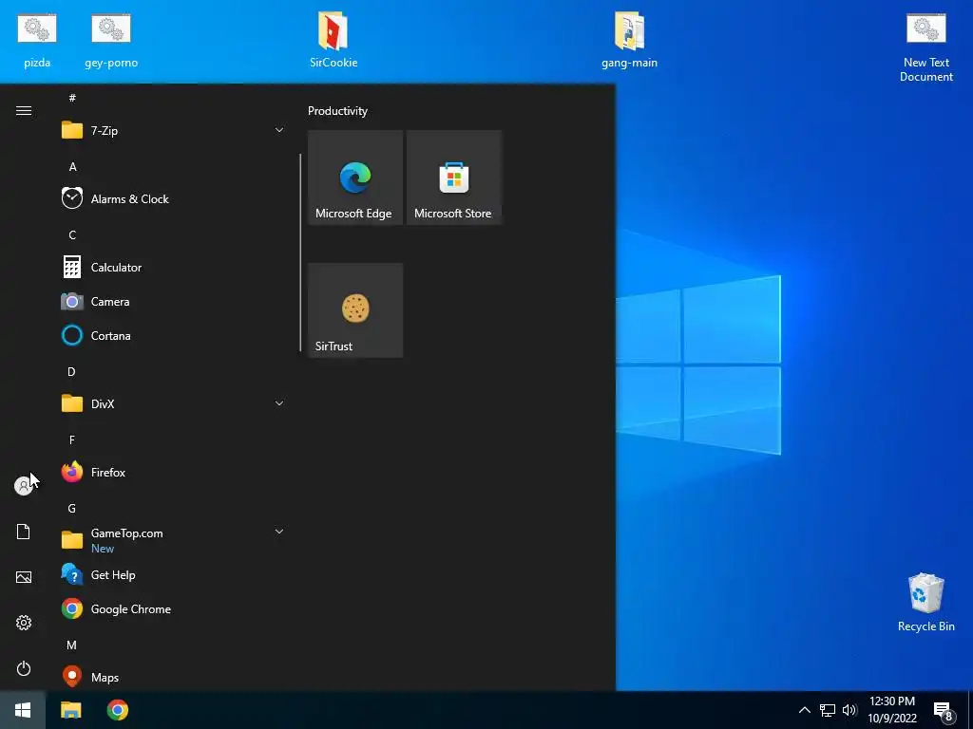
Task: Expand the GameTop.com folder
Action: 174,540
